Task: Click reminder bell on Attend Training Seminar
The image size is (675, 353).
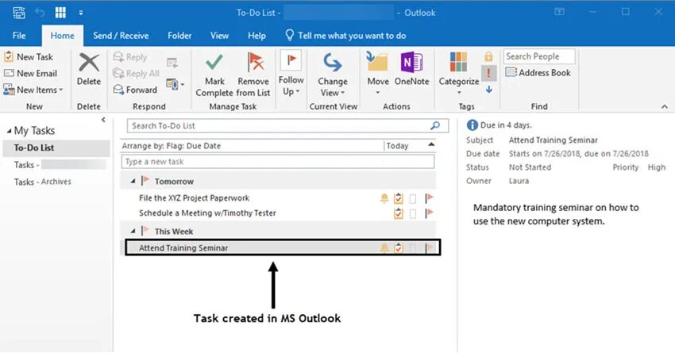Action: pos(384,247)
